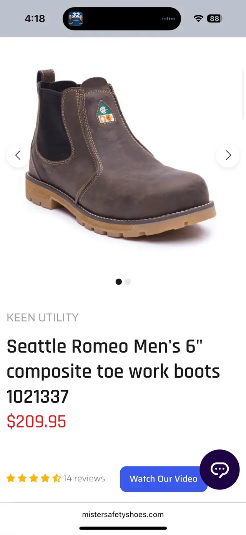Click the $209.95 price text

pyautogui.click(x=37, y=422)
